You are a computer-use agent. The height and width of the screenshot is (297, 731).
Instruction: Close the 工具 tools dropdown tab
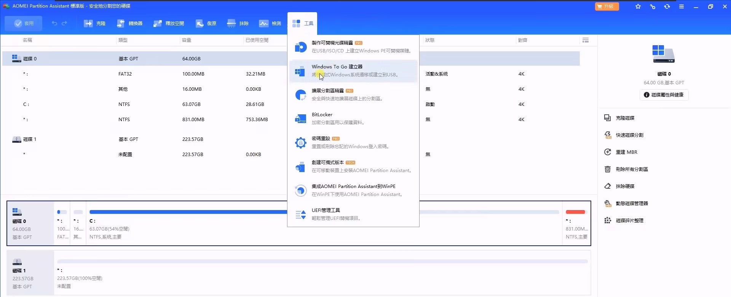tap(303, 24)
